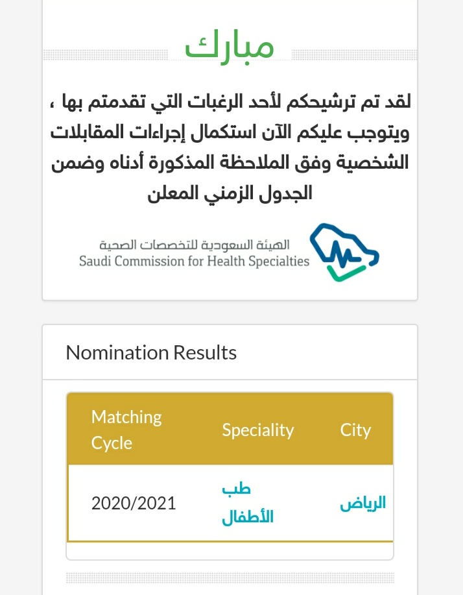Click the green مبارك congratulations heading
The image size is (463, 595).
tap(230, 47)
